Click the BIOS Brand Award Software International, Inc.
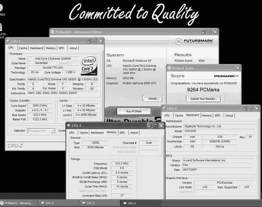 point(217,160)
